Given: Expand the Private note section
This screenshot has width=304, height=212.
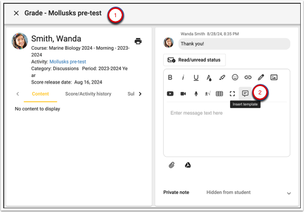Looking at the screenshot, I should coord(289,193).
